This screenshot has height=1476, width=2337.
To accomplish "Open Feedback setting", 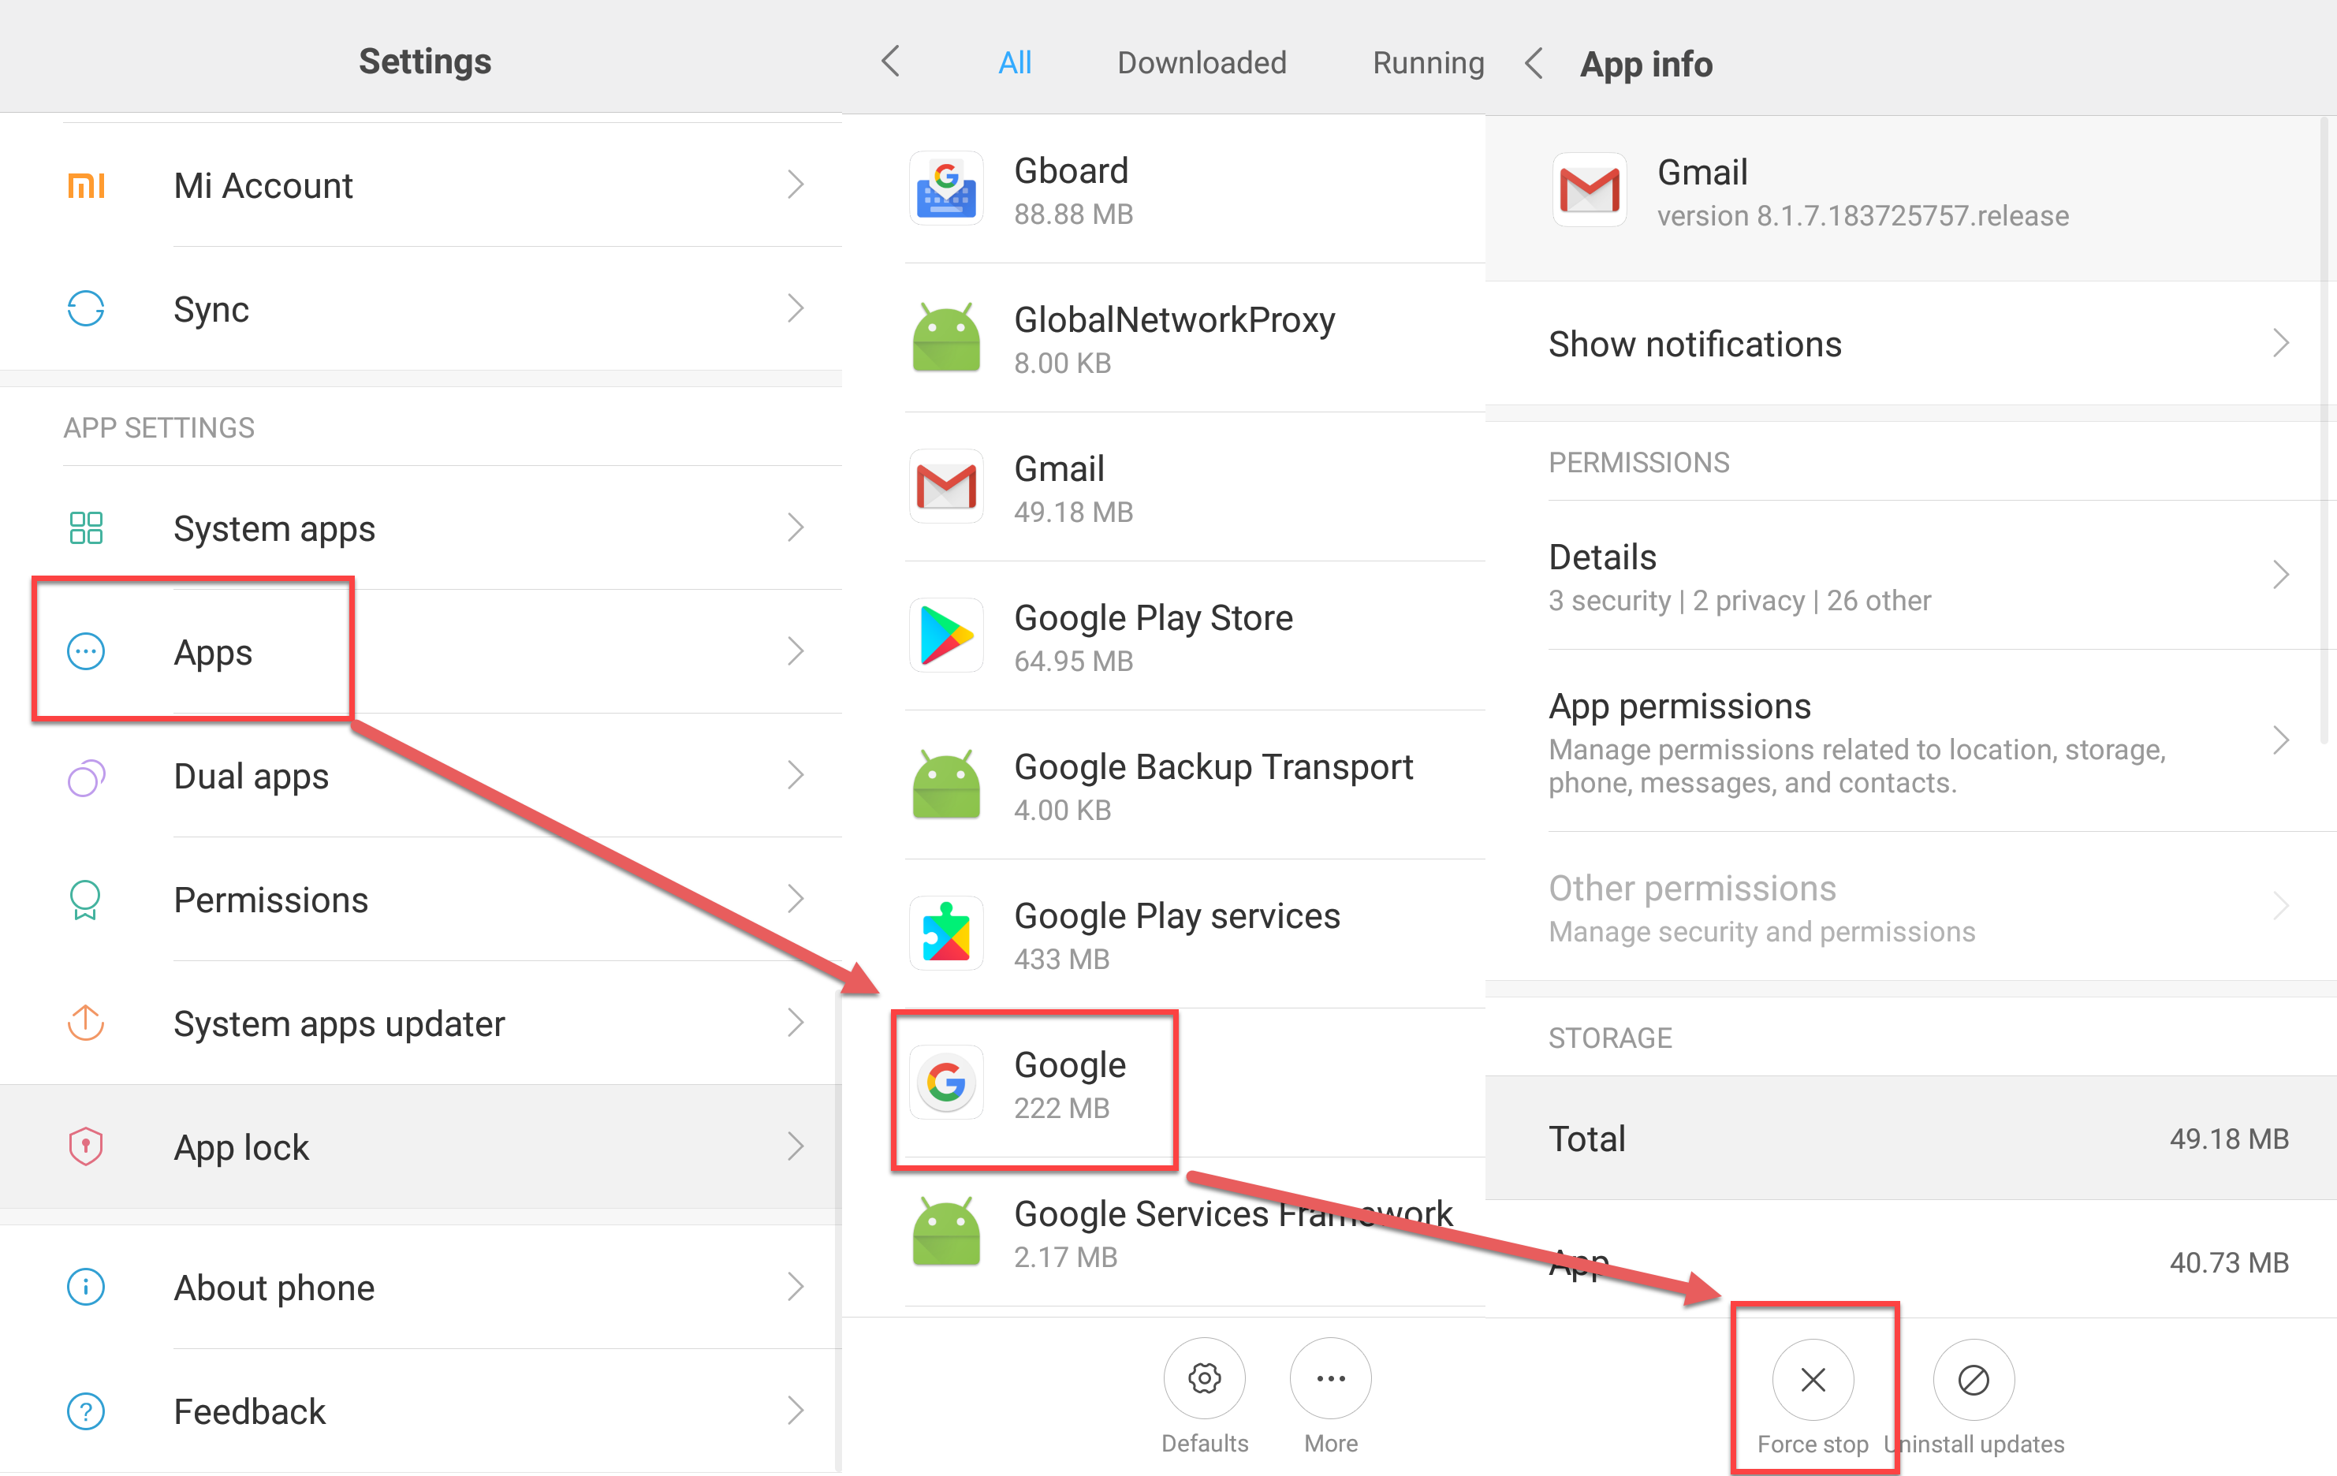I will (421, 1411).
